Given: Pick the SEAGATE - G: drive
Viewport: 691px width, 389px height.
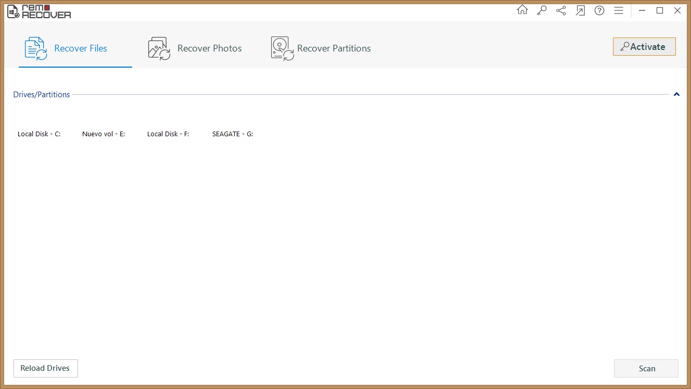Looking at the screenshot, I should click(x=233, y=134).
